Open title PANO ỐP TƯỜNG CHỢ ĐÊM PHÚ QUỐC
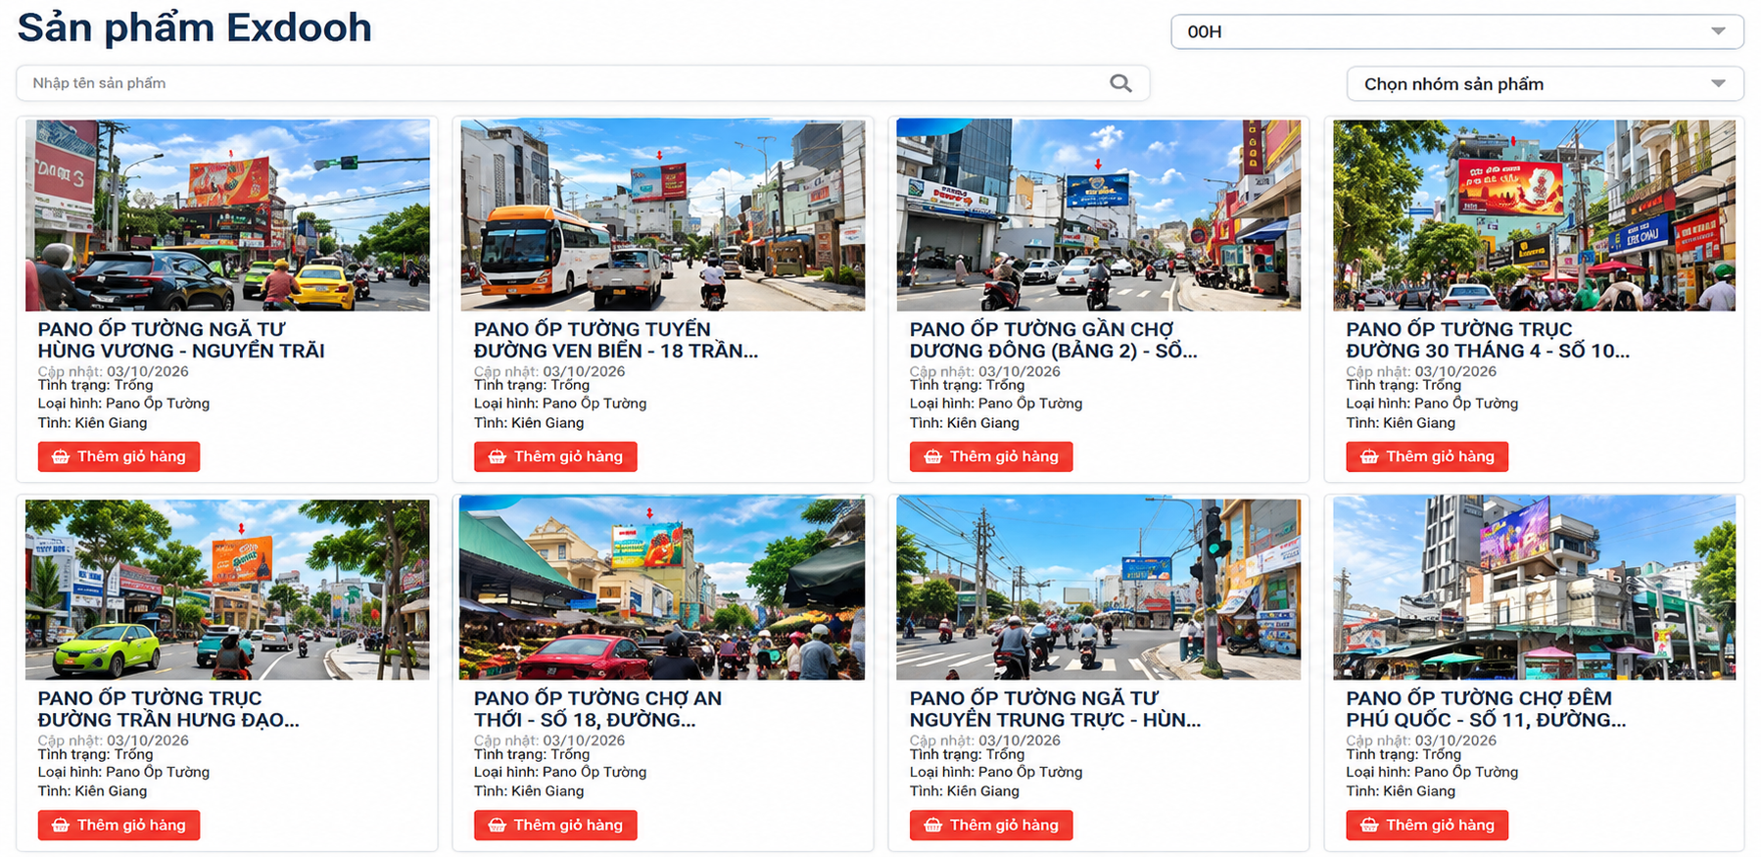The width and height of the screenshot is (1761, 857). point(1486,709)
